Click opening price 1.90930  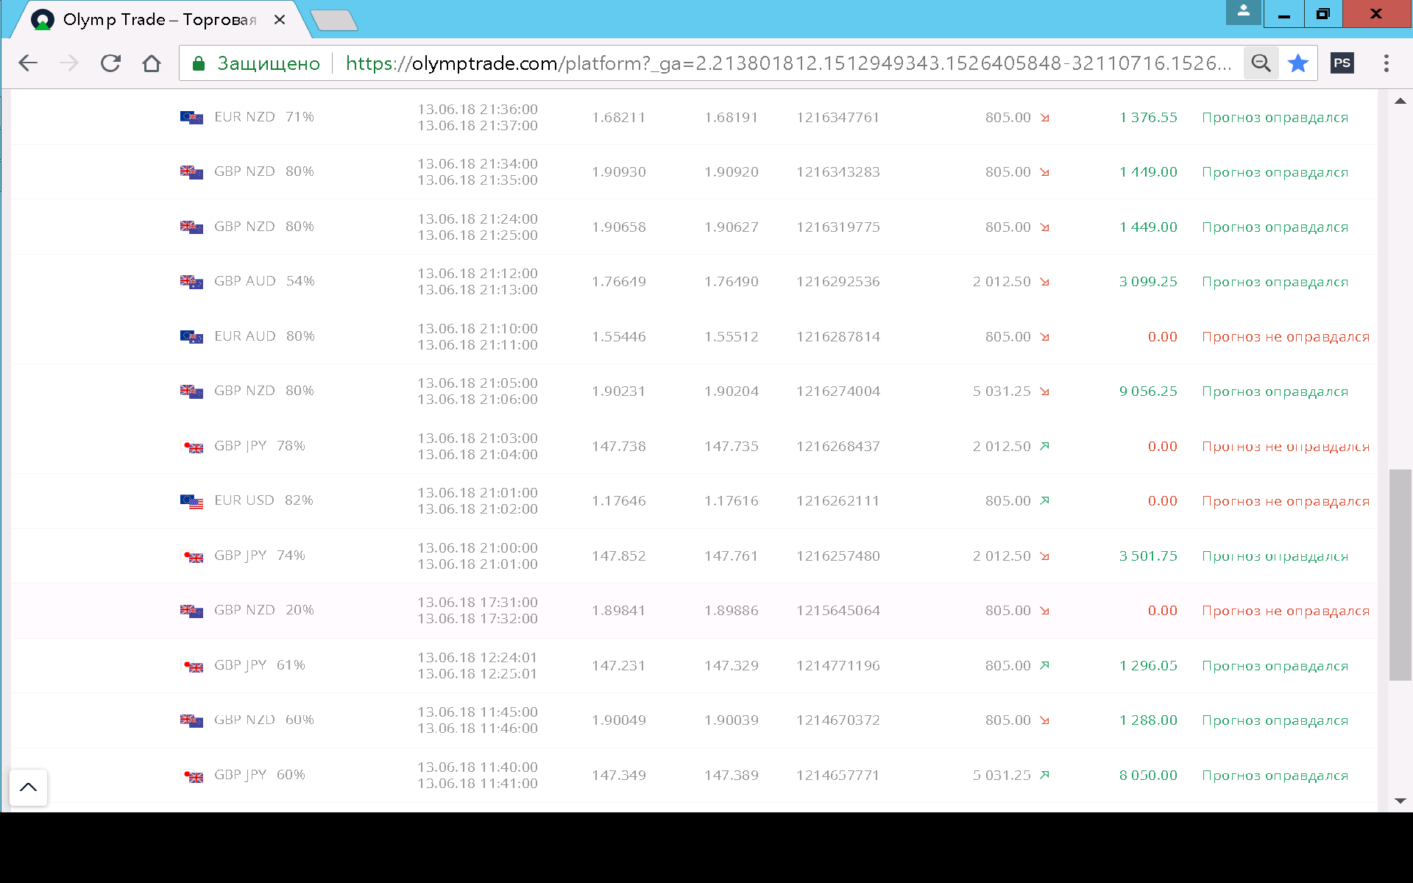[x=619, y=172]
